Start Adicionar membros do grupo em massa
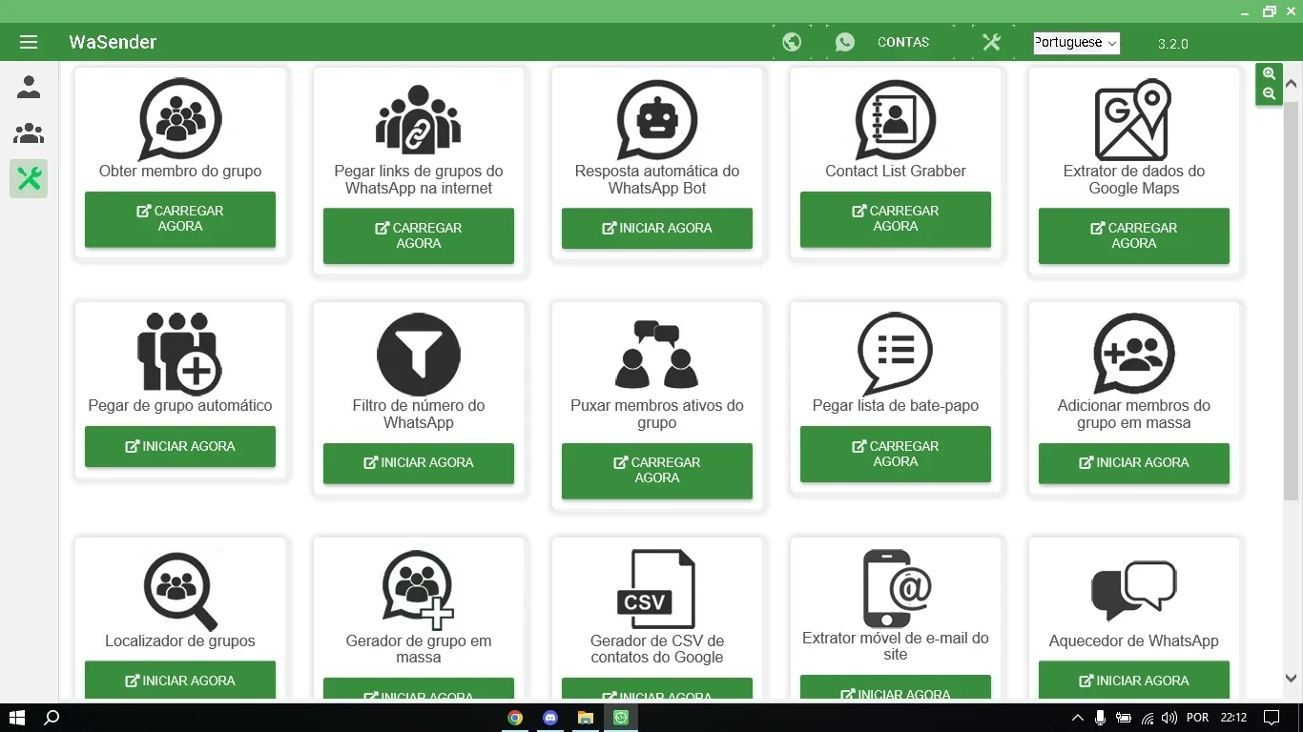 pyautogui.click(x=1133, y=462)
